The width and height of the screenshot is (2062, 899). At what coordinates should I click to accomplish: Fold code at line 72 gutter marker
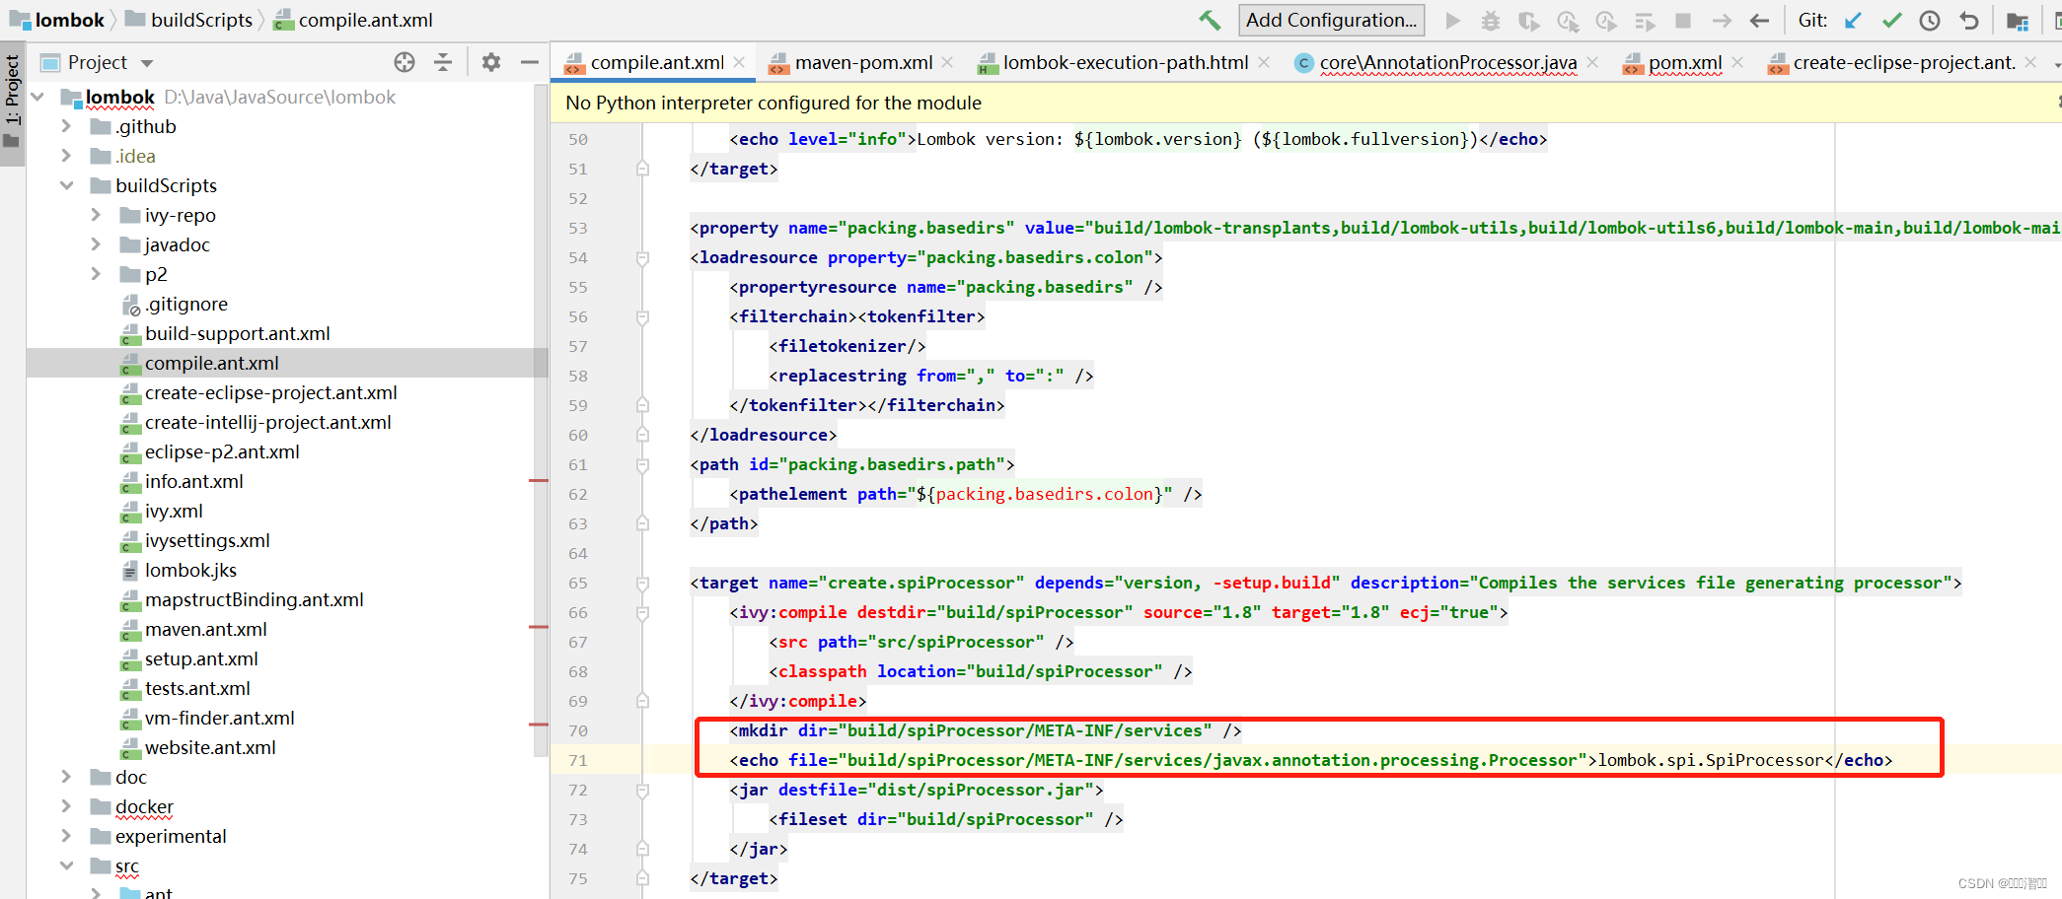click(x=642, y=790)
